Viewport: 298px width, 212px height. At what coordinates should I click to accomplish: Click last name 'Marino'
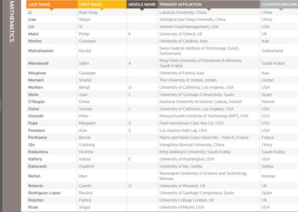(35, 41)
